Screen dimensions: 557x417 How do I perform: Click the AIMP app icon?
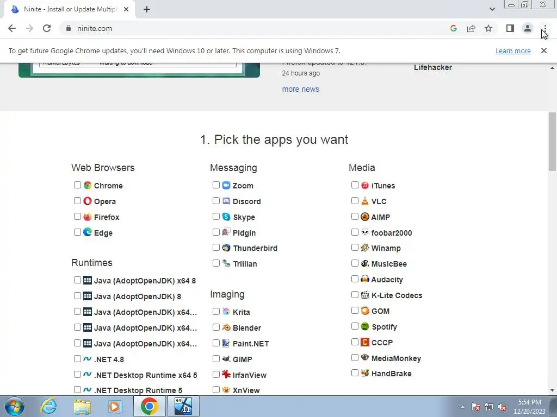pos(365,217)
